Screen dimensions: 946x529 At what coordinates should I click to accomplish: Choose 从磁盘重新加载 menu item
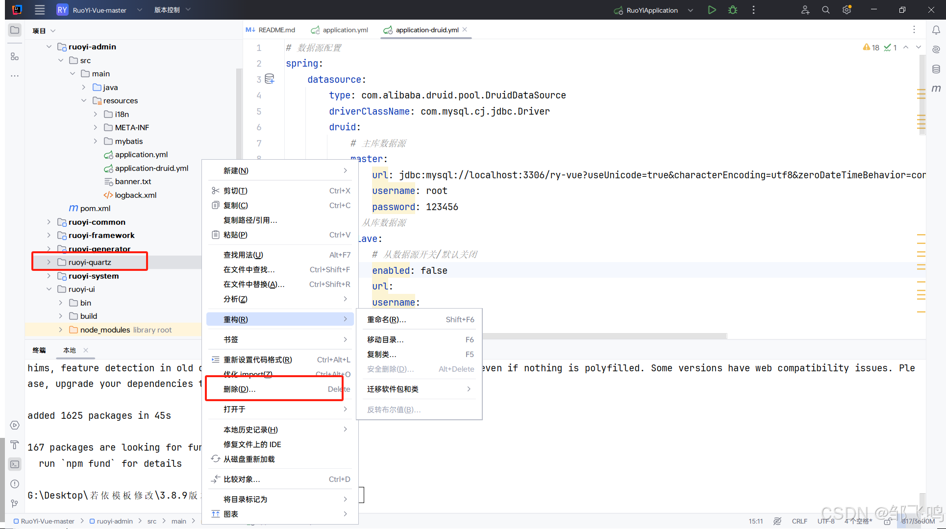click(x=279, y=459)
